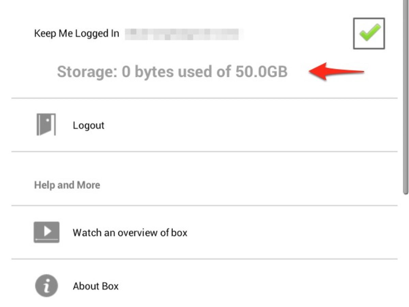Tap the Logout text label
Image resolution: width=409 pixels, height=307 pixels.
click(88, 126)
